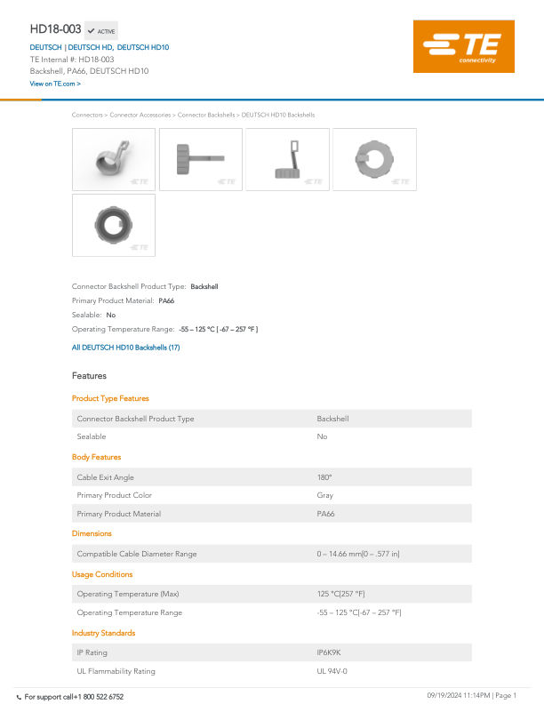The image size is (544, 704).
Task: Follow the View on TE.com link
Action: click(x=55, y=84)
